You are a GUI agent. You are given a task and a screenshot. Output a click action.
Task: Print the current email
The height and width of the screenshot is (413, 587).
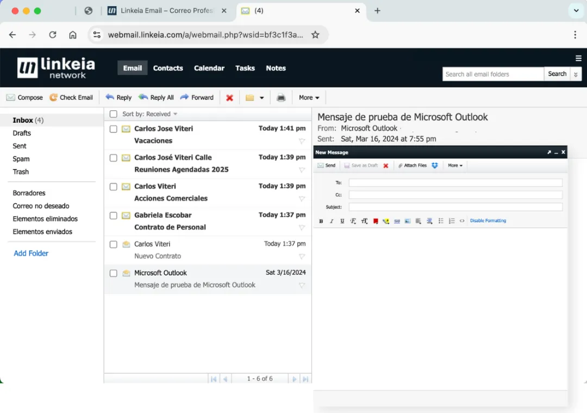281,98
